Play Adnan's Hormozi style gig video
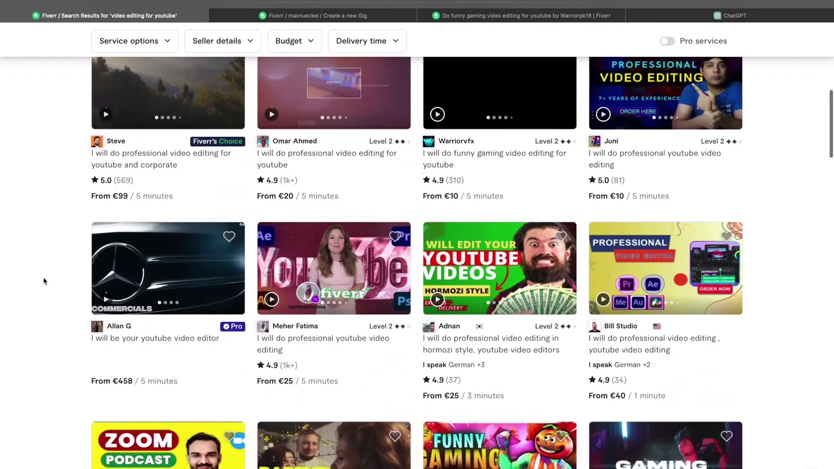Viewport: 834px width, 469px height. click(x=437, y=299)
